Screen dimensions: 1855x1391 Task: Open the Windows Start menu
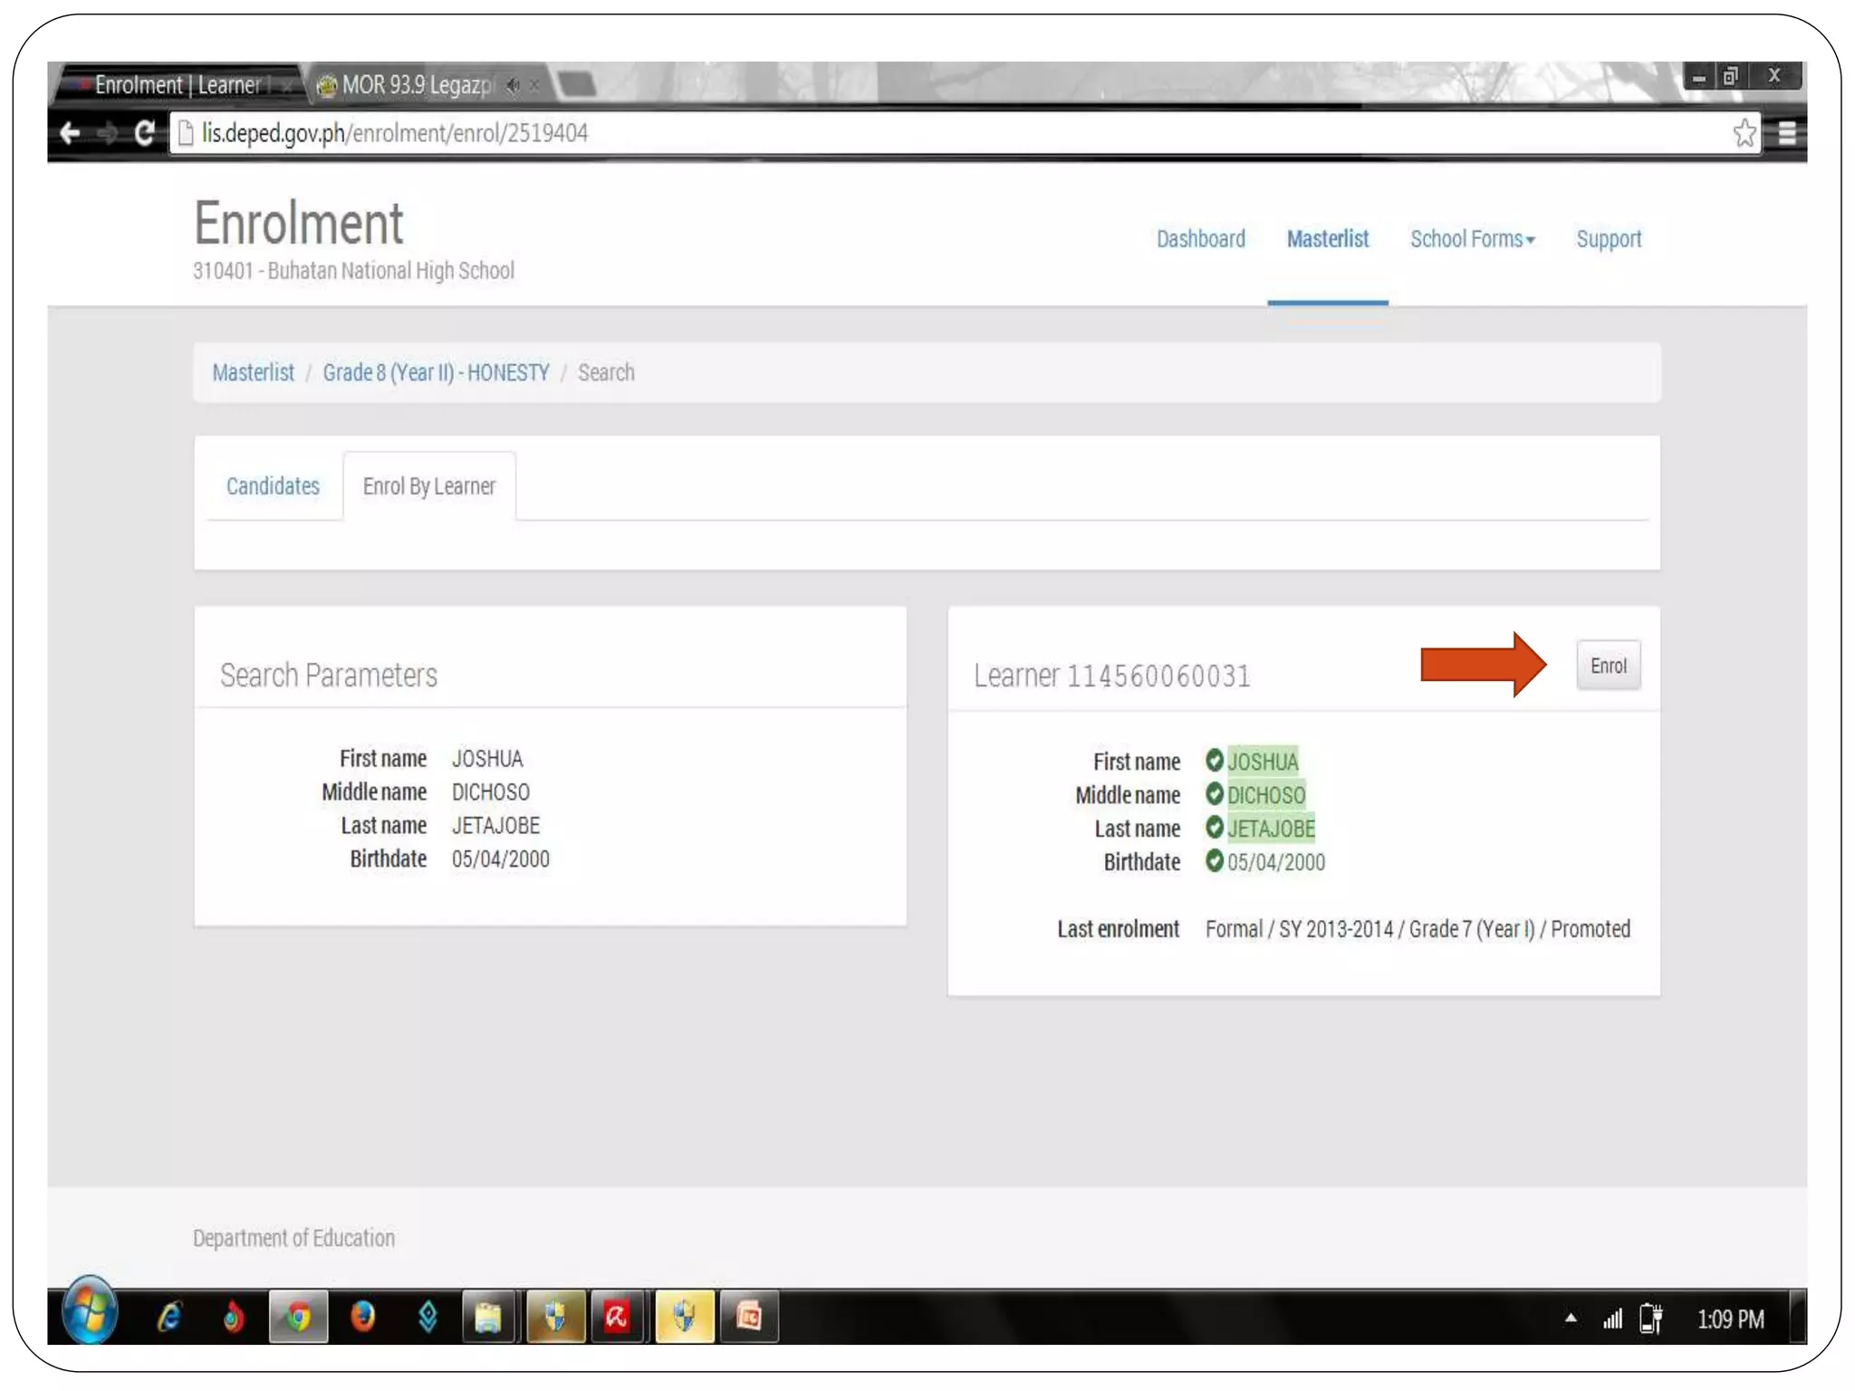pyautogui.click(x=89, y=1315)
